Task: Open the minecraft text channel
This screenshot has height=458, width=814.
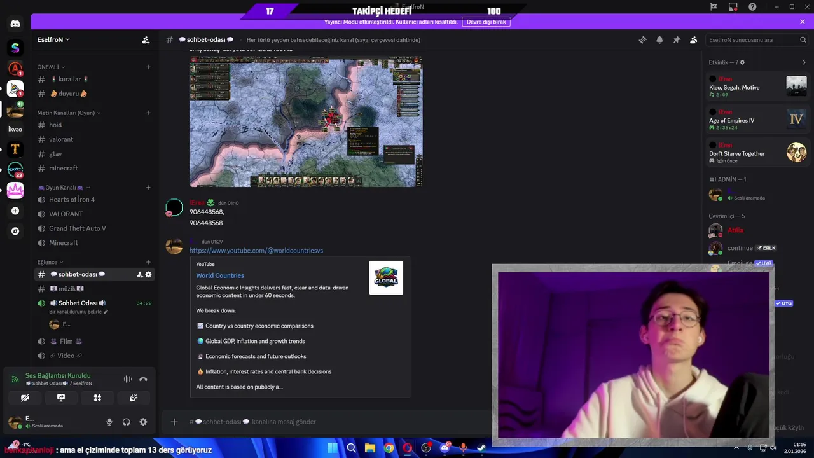Action: point(94,168)
